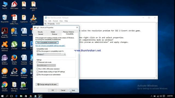Image resolution: width=175 pixels, height=98 pixels.
Task: Select the UPSC folder icon
Action: (24, 5)
